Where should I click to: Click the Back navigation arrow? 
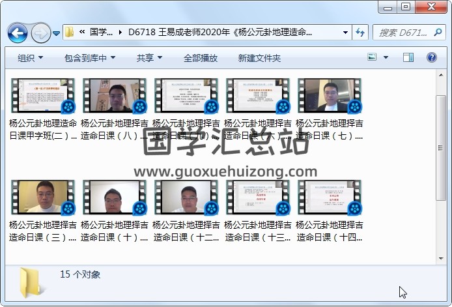(17, 33)
